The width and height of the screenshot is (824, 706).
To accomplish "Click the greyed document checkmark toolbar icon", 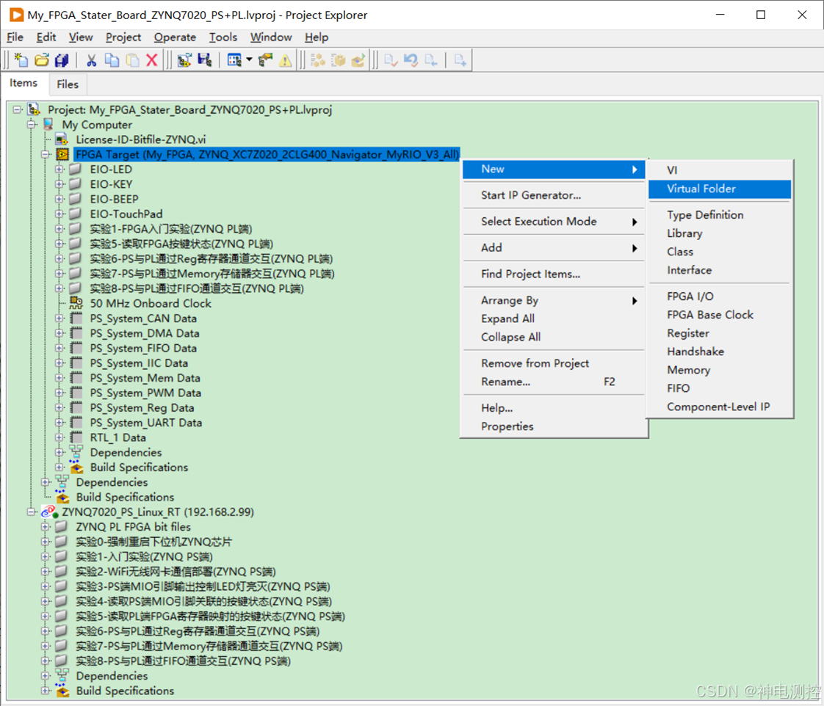I will coord(391,60).
